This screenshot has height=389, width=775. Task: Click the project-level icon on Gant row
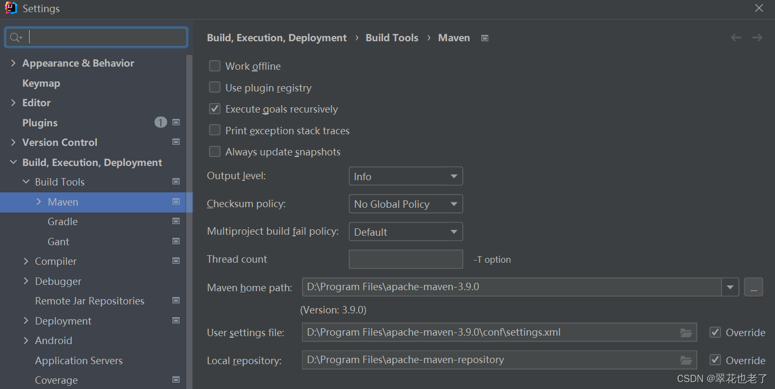[x=176, y=241]
